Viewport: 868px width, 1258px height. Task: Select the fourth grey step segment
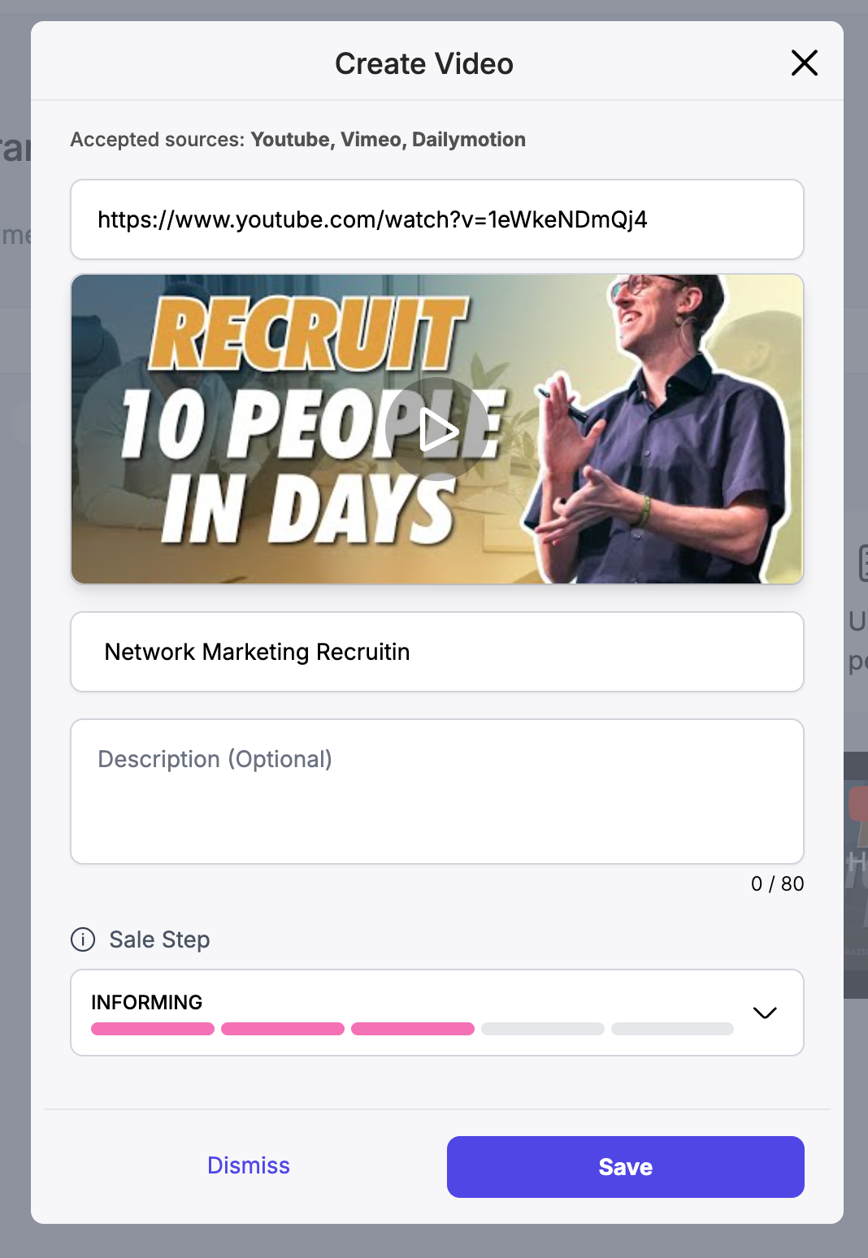coord(543,1029)
